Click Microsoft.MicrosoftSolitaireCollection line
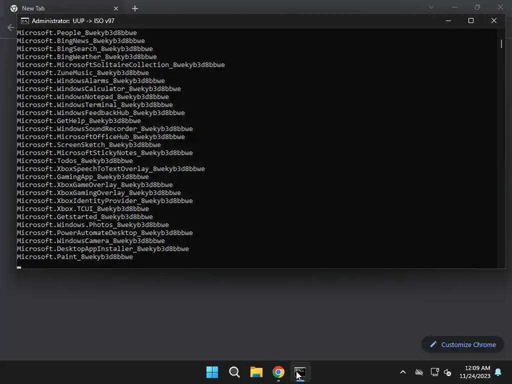Viewport: 512px width, 384px height. [x=121, y=64]
